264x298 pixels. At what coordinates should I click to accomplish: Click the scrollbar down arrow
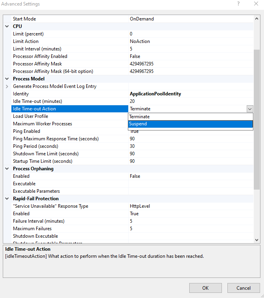click(257, 240)
